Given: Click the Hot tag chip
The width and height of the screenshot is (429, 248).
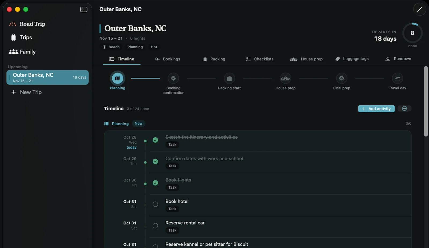Looking at the screenshot, I should pos(154,47).
